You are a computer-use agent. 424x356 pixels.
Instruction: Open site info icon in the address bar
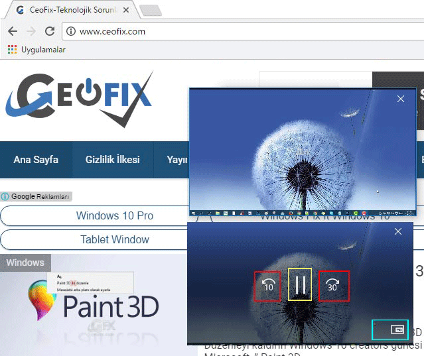pyautogui.click(x=71, y=31)
